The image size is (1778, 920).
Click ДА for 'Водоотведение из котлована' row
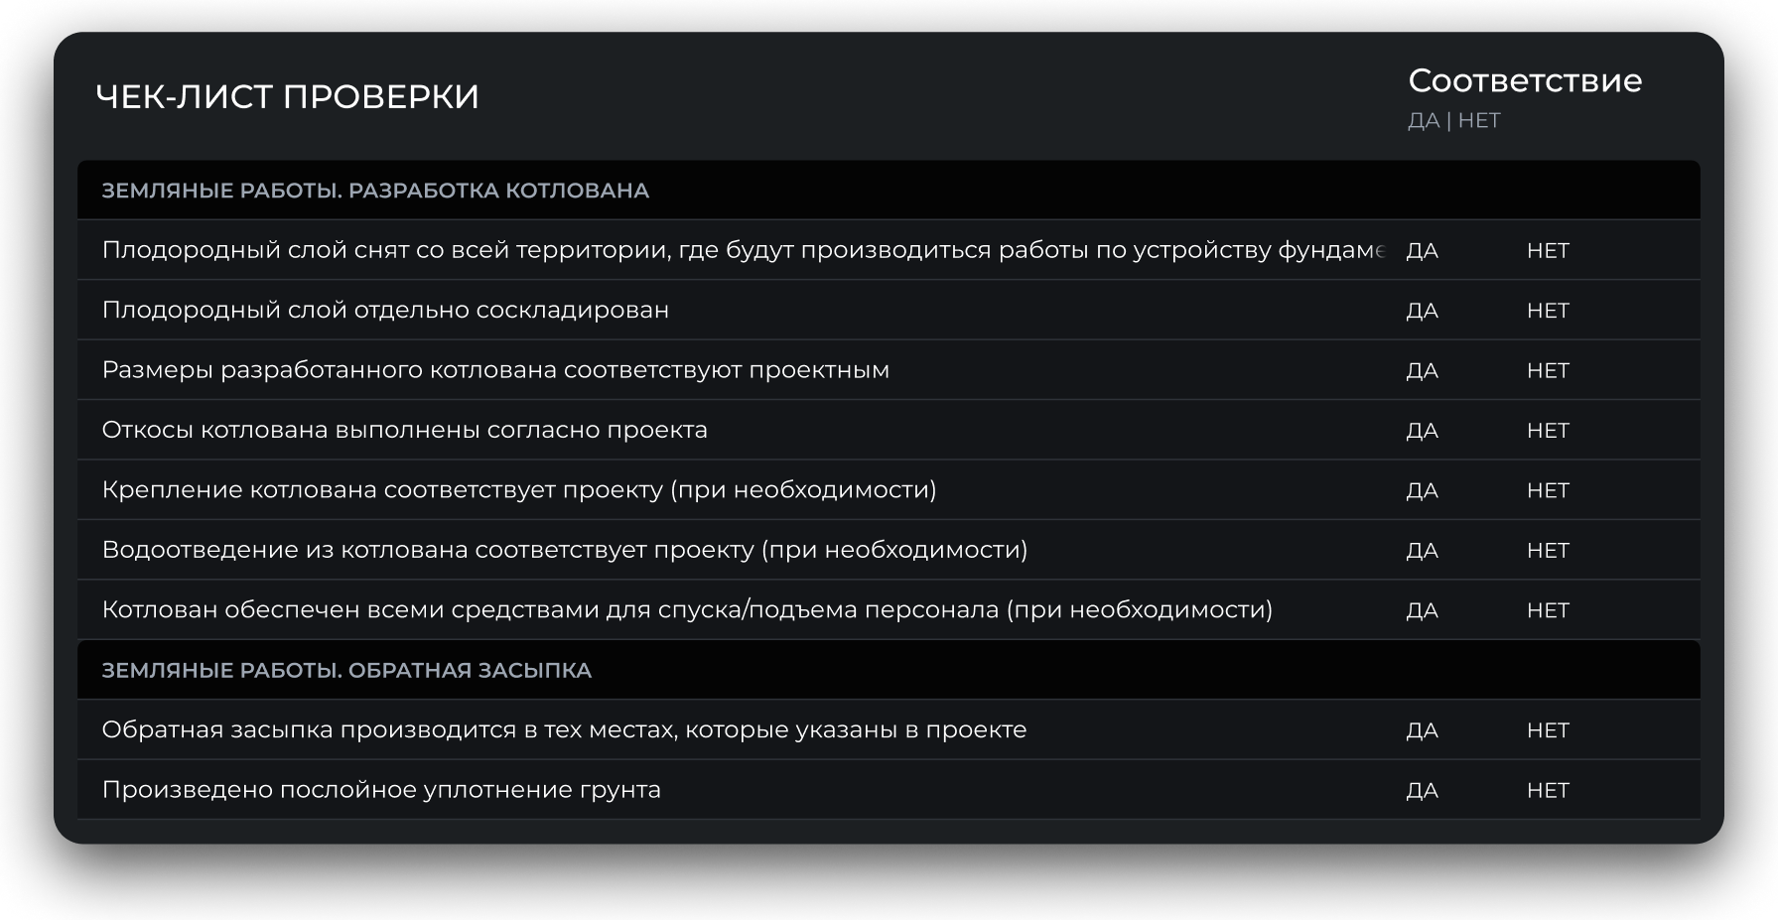1422,550
